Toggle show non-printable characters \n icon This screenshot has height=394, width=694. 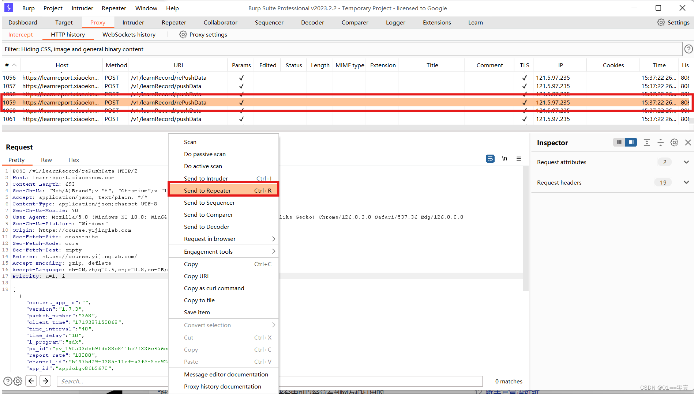tap(504, 159)
